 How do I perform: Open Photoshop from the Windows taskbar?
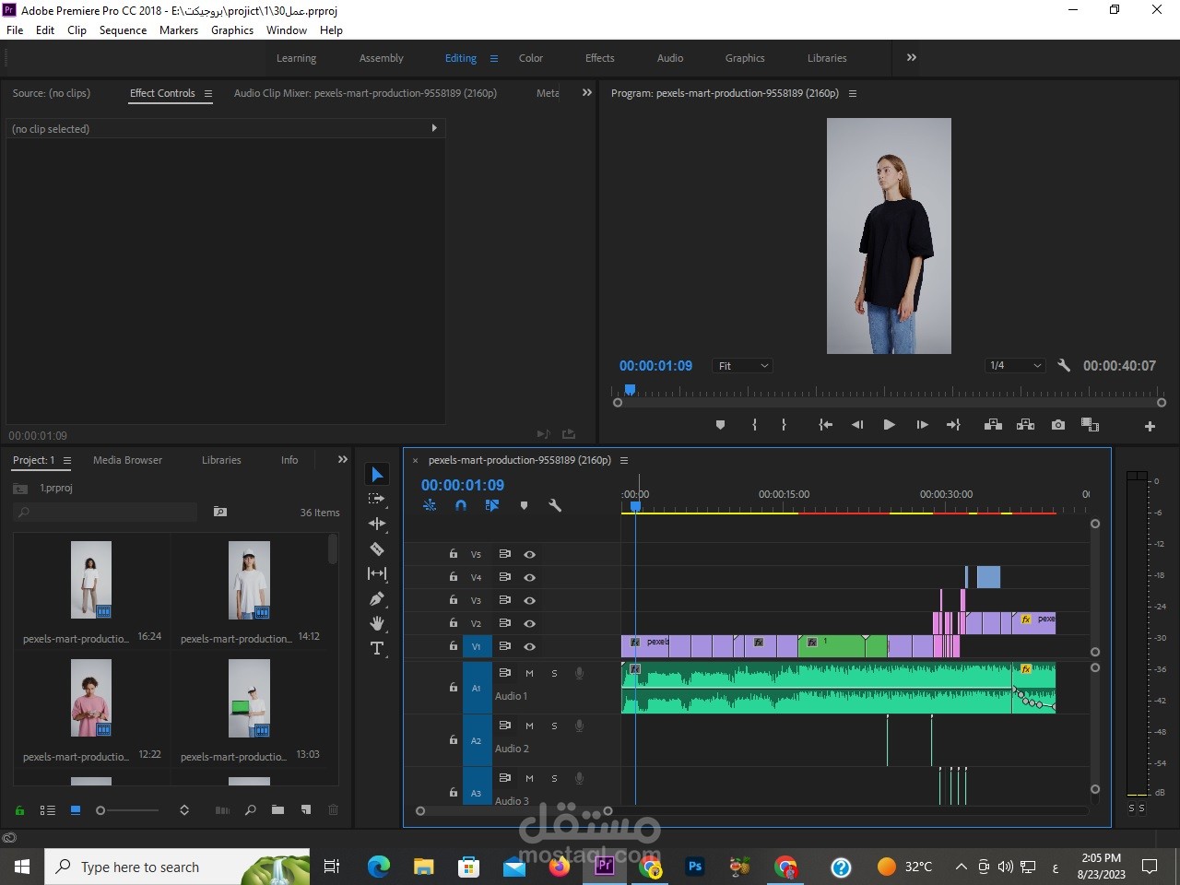point(695,867)
